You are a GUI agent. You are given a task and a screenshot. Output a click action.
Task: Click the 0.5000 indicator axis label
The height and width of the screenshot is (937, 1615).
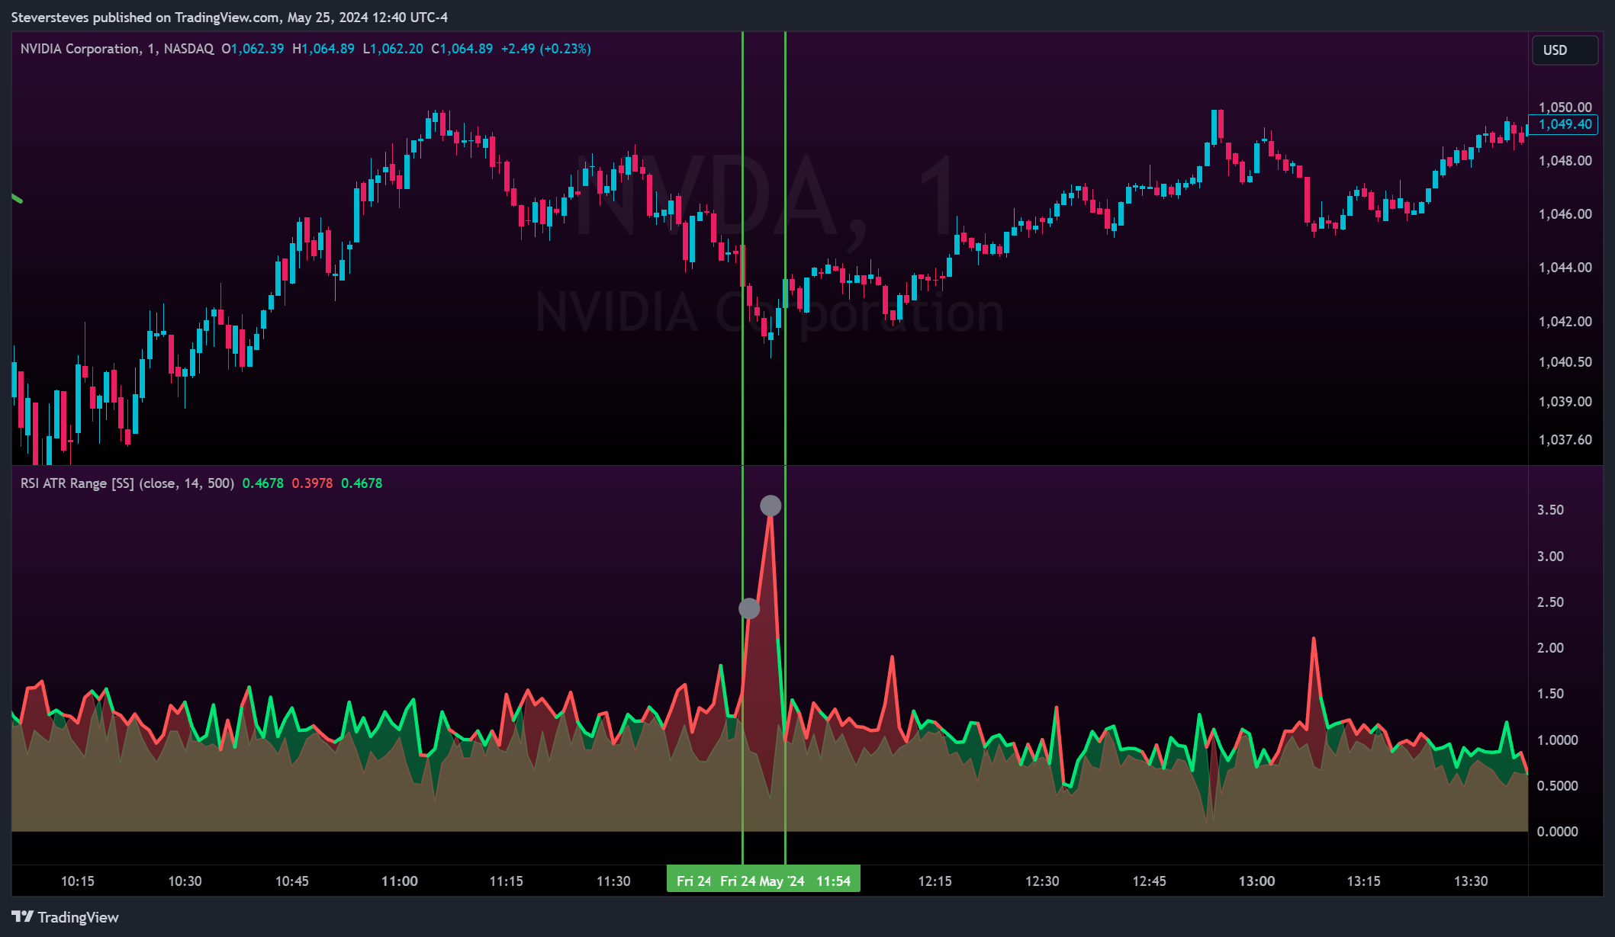coord(1557,786)
